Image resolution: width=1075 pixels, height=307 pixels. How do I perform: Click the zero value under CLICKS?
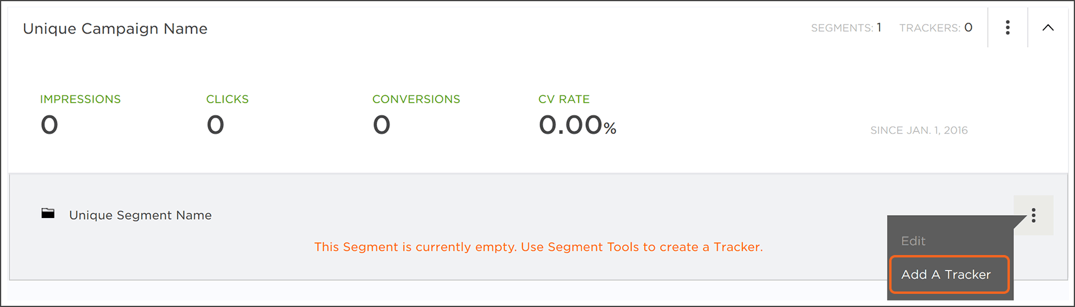pos(216,125)
